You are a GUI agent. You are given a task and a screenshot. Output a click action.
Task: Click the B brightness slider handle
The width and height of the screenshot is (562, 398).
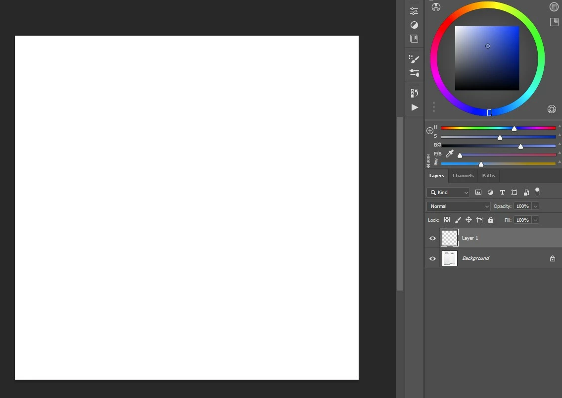520,147
